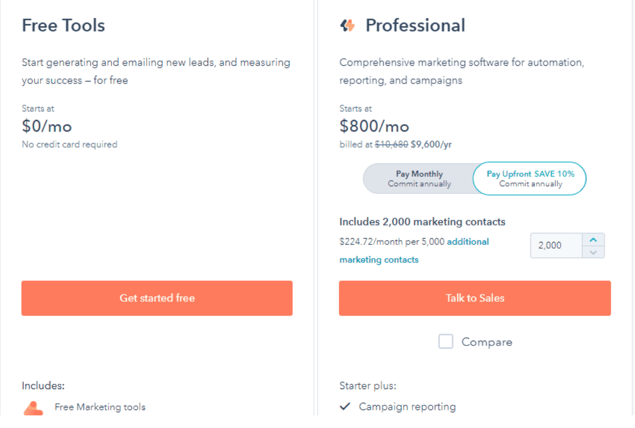This screenshot has height=428, width=635.
Task: Tick the Compare checkbox
Action: click(x=446, y=342)
